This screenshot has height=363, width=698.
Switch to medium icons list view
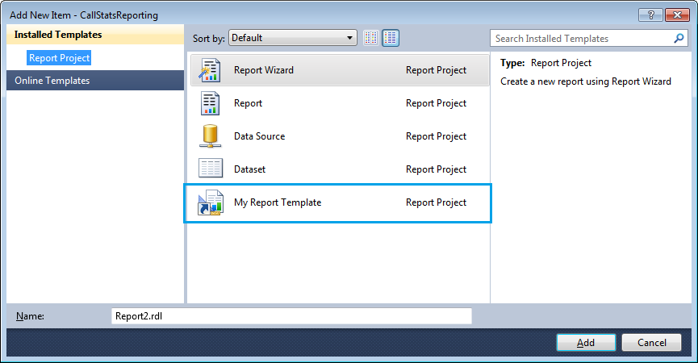coord(391,38)
